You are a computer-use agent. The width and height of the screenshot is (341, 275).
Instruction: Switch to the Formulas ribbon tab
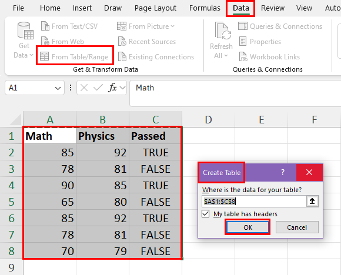coord(205,8)
